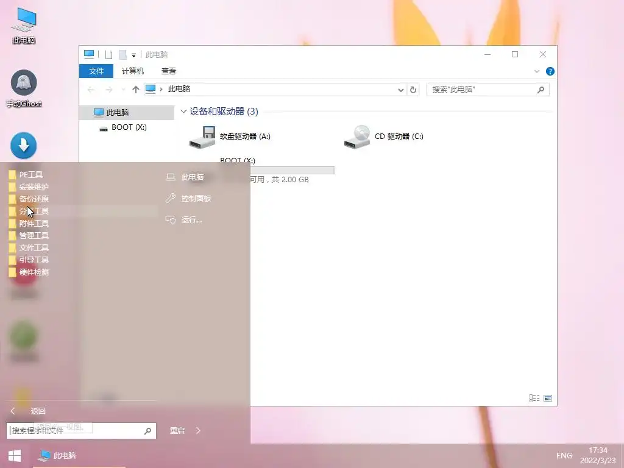The image size is (624, 468).
Task: Select 此电脑 in the navigation tree
Action: 127,113
